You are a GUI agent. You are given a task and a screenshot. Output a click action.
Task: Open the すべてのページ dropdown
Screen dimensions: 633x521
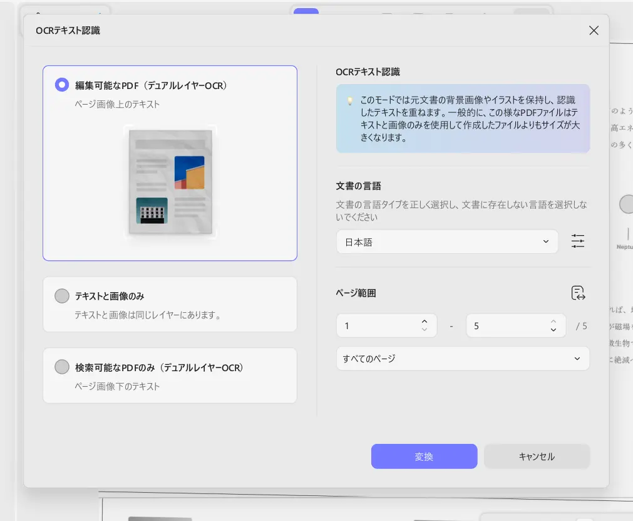click(463, 358)
